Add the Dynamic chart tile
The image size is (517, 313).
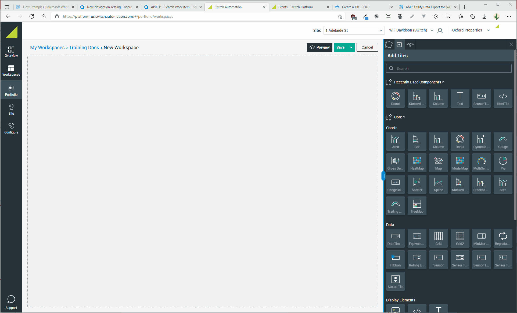[481, 141]
